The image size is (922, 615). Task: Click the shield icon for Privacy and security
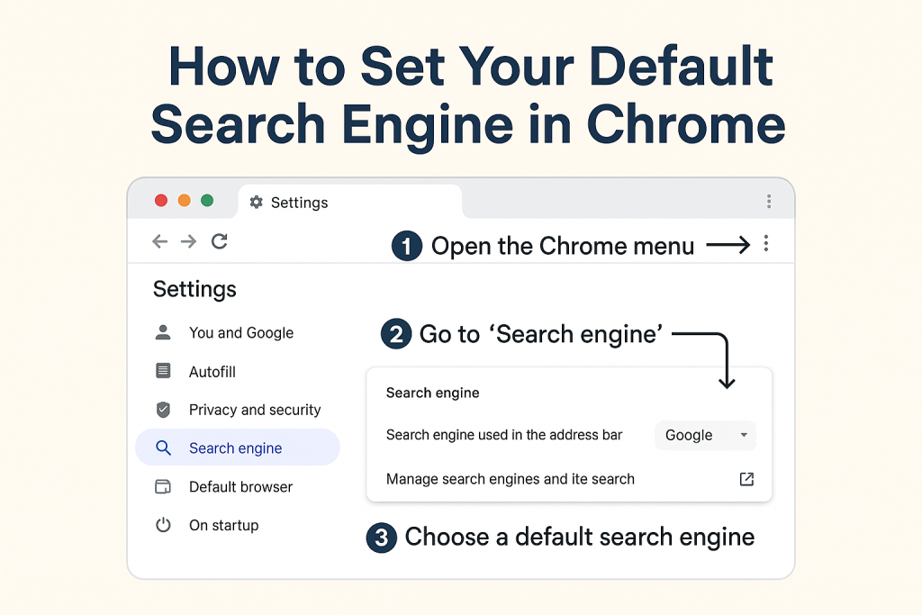coord(163,410)
